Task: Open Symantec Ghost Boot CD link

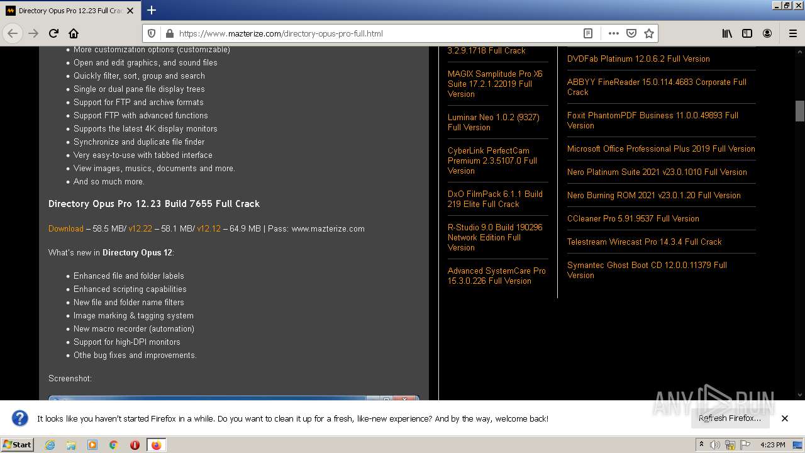Action: [647, 270]
